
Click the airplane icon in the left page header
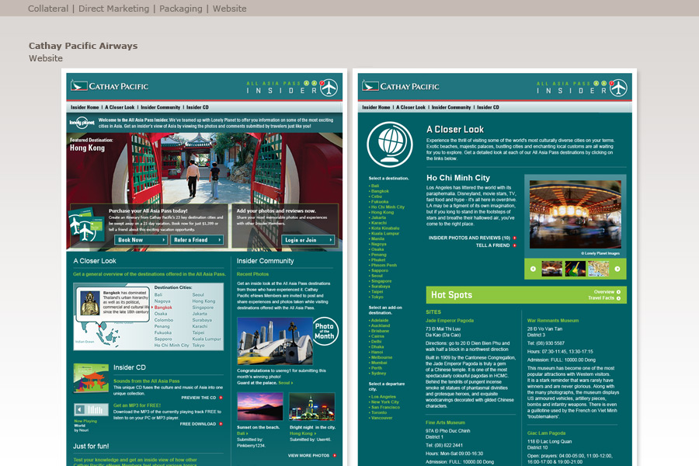[329, 87]
